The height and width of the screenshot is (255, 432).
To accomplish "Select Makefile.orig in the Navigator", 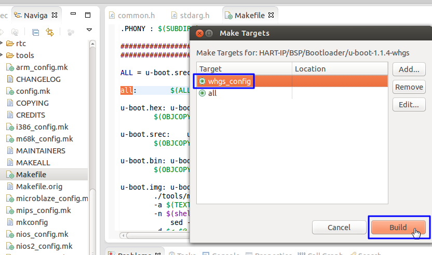I will (x=39, y=187).
